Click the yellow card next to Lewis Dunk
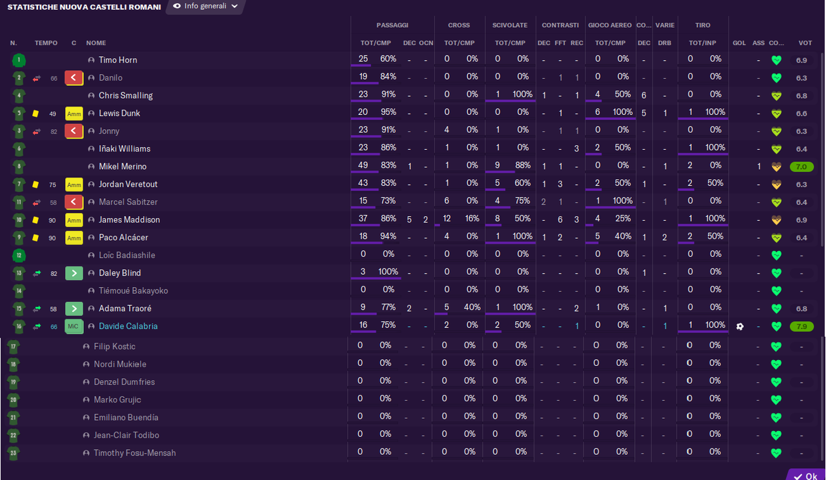Viewport: 826px width, 480px height. (x=36, y=114)
